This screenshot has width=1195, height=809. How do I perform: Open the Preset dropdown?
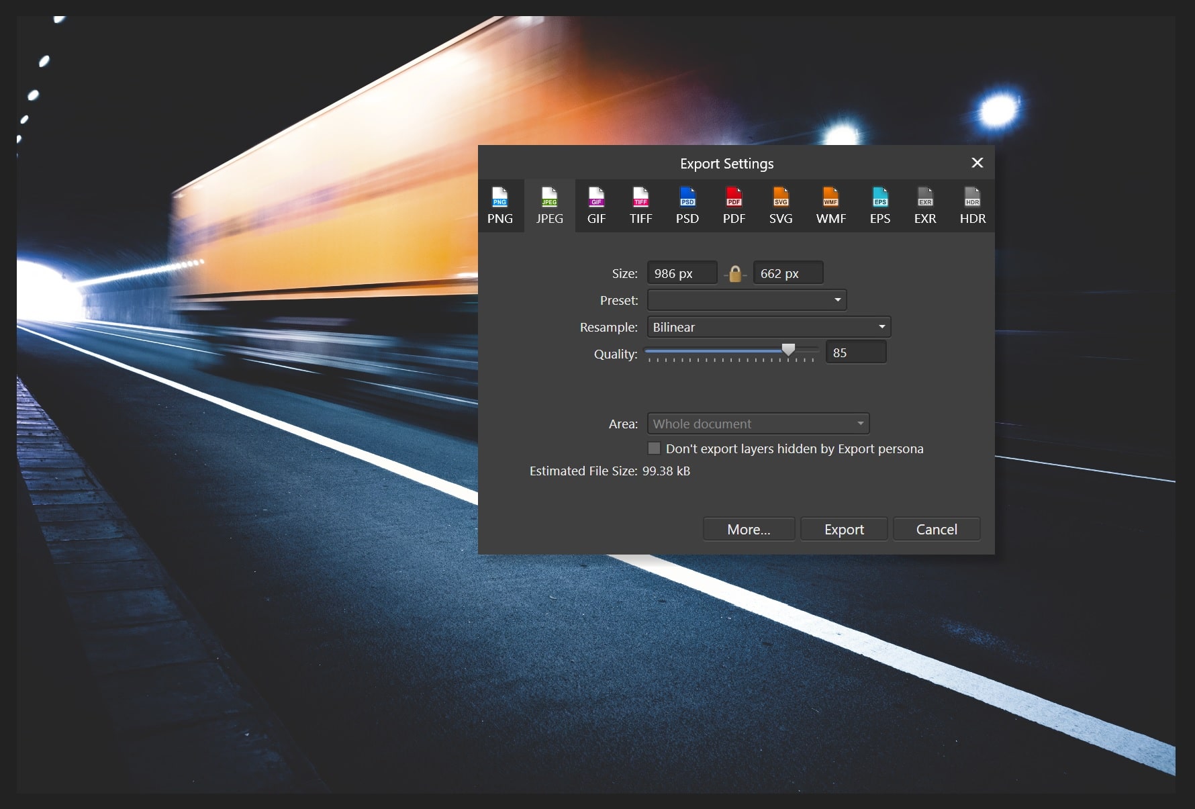[747, 300]
